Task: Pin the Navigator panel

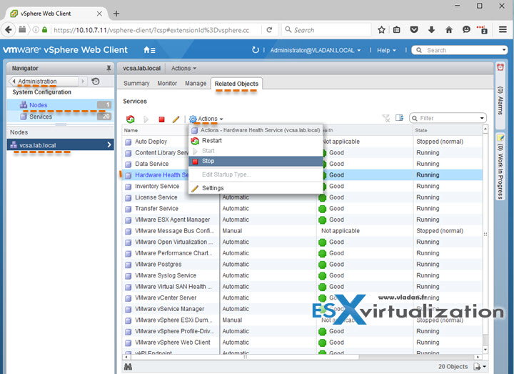Action: (109, 69)
